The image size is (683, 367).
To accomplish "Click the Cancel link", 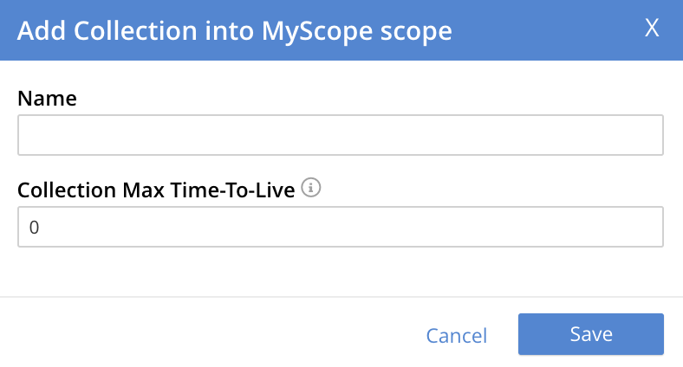I will click(457, 335).
